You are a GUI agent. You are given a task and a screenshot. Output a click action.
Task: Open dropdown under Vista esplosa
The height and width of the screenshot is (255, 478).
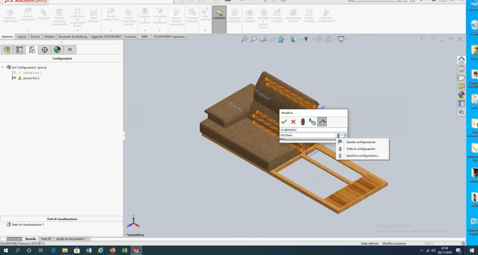point(205,30)
